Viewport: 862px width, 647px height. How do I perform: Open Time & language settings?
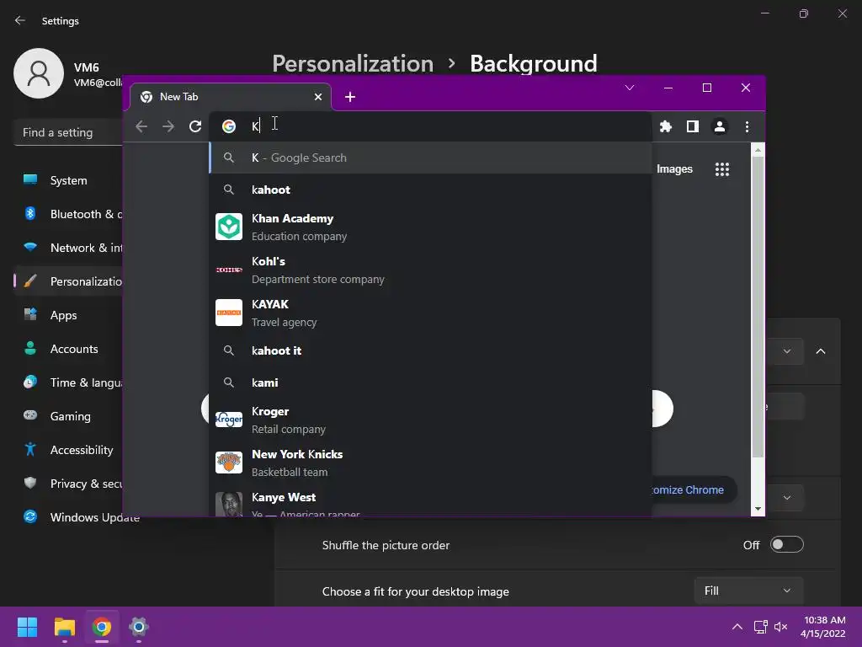click(69, 382)
